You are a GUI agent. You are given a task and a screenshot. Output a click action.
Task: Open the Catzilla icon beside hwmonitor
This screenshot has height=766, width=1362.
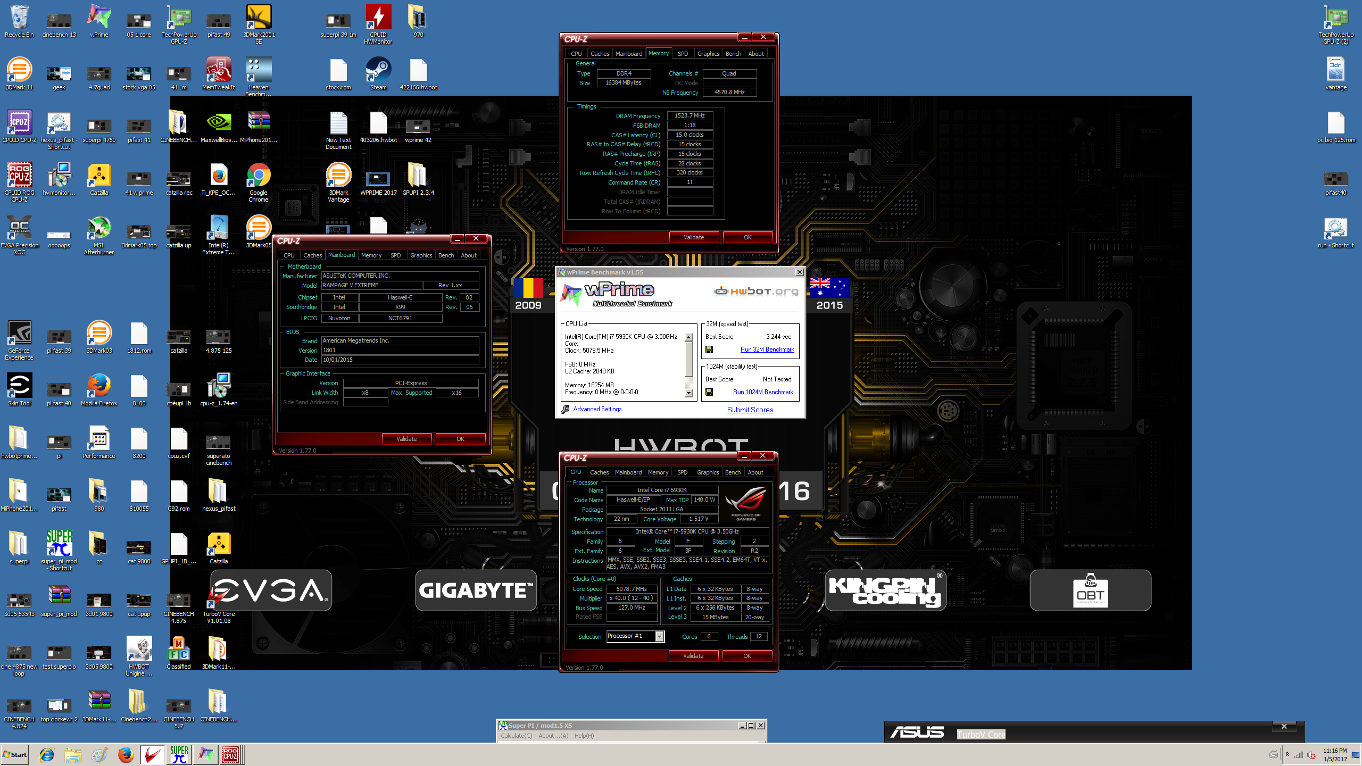pyautogui.click(x=99, y=179)
